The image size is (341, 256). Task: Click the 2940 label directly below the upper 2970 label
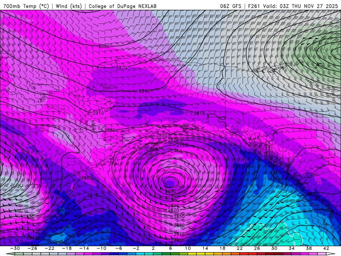click(144, 91)
